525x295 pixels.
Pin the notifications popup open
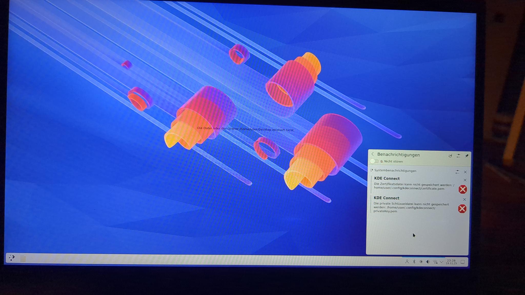point(467,156)
